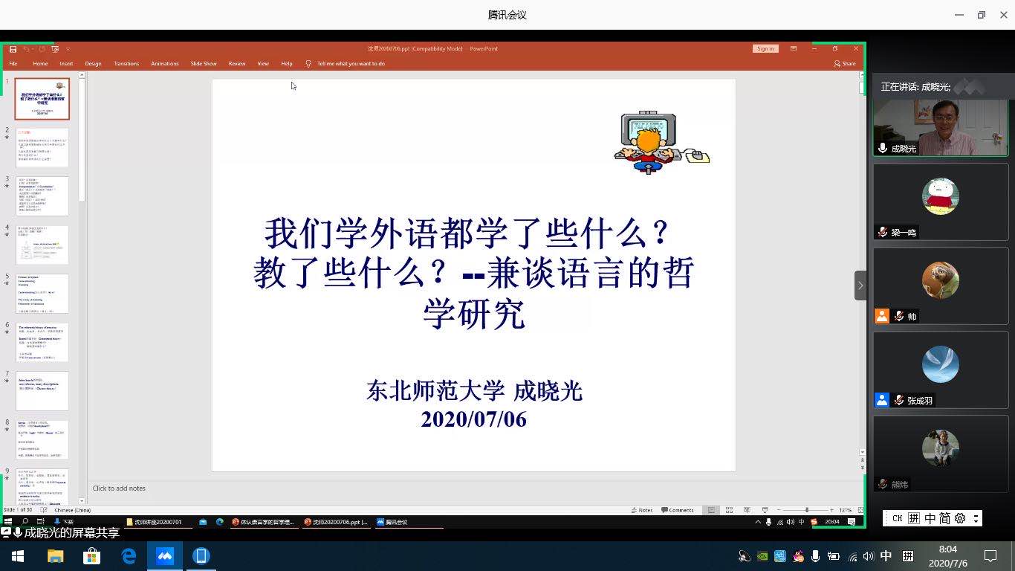Viewport: 1015px width, 571px height.
Task: Toggle the Comments pane button
Action: pyautogui.click(x=677, y=510)
